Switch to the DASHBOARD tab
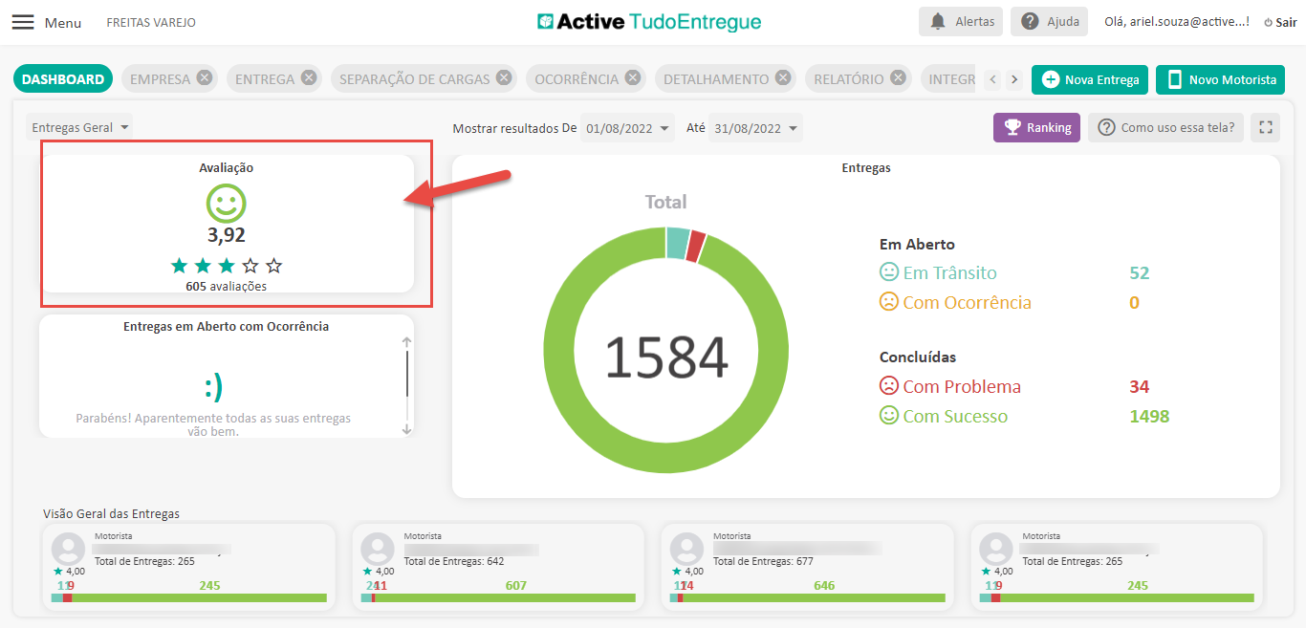 (x=63, y=79)
